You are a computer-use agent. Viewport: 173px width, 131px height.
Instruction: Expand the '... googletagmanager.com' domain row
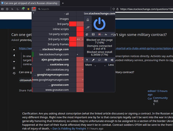point(50,75)
